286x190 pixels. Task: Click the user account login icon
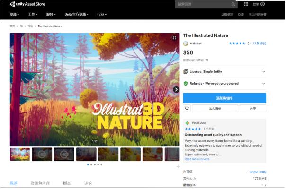[x=263, y=4]
